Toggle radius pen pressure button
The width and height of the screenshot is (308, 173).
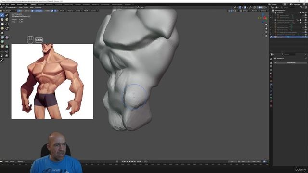point(32,11)
